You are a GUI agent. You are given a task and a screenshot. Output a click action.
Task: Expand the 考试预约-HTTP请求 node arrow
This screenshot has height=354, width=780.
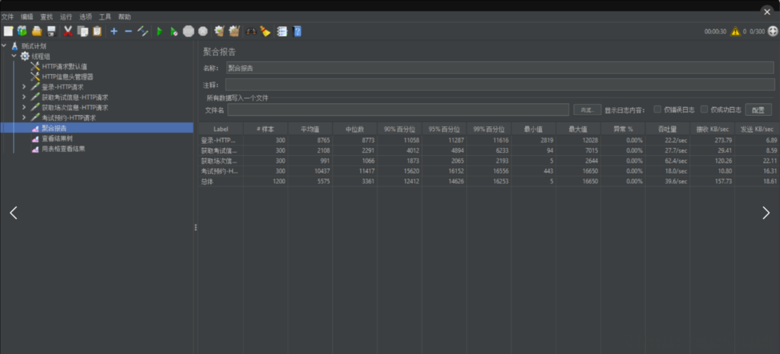(24, 118)
